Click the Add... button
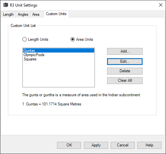166x154 pixels. (125, 51)
